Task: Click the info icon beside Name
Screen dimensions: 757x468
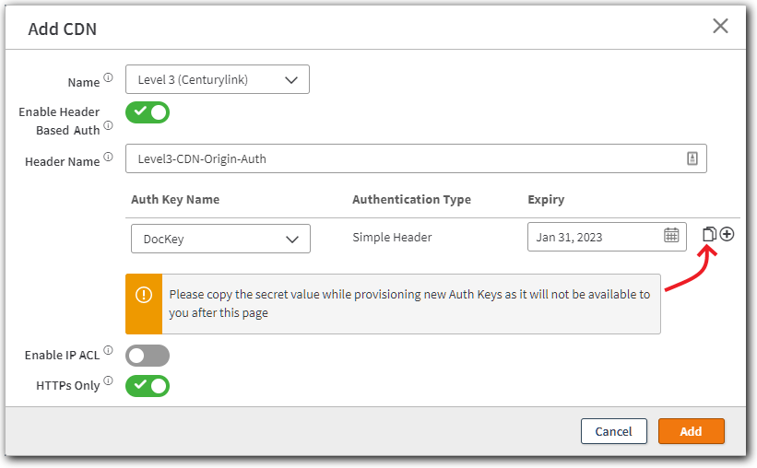Action: (108, 78)
